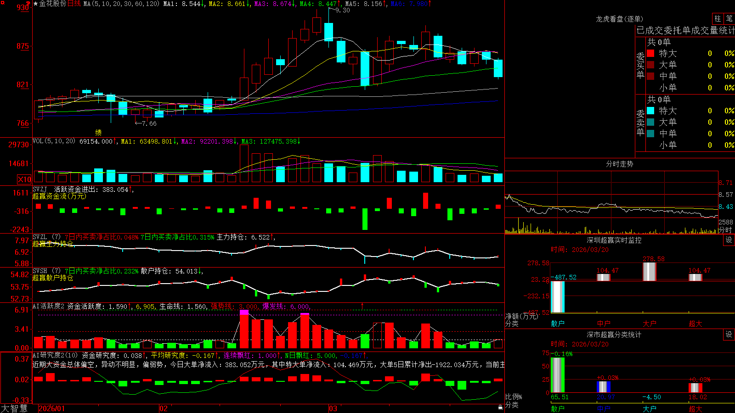
Task: Click the 中户 percentage bar showing 20.97
Action: 603,387
